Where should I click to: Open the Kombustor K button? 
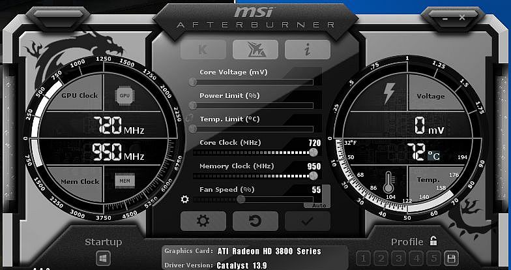203,50
